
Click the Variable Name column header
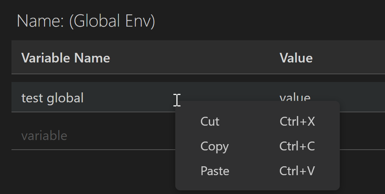66,58
